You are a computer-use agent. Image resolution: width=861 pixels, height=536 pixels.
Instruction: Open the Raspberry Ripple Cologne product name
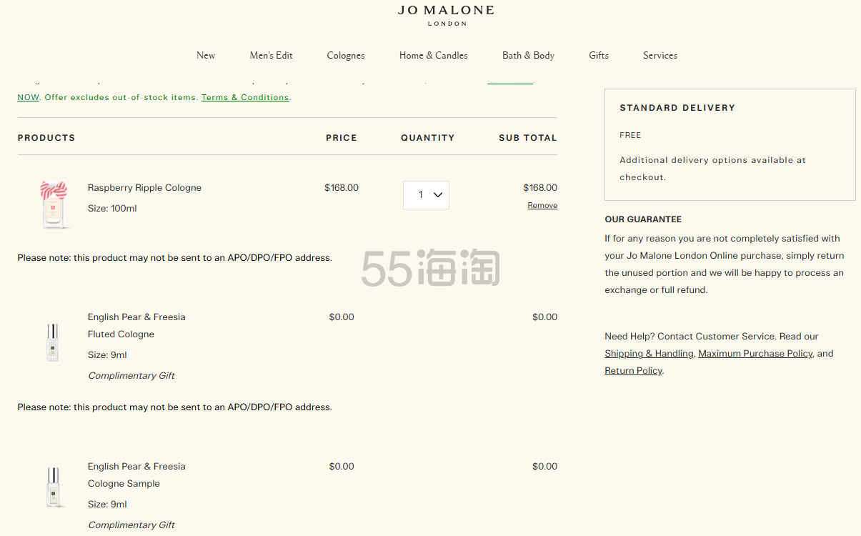144,188
